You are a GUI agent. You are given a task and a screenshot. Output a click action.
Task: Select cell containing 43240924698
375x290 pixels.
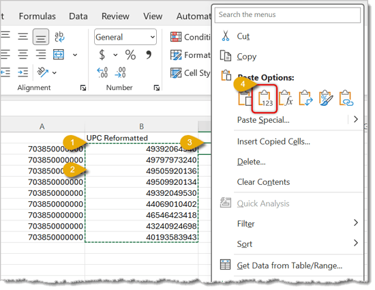pos(142,226)
